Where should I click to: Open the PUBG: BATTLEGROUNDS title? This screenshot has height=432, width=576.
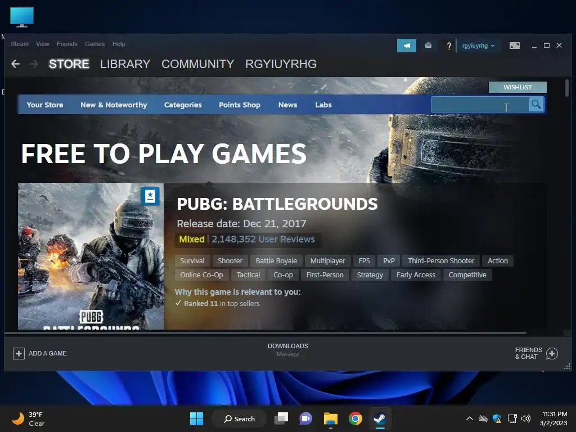[x=277, y=204]
